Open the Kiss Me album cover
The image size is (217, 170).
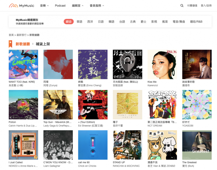[x=162, y=64]
